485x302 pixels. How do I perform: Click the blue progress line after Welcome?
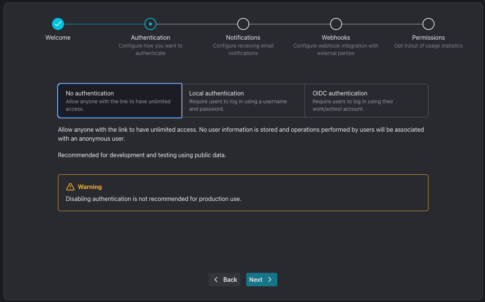(104, 24)
